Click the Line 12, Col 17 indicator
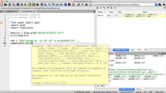Image resolution: width=166 pixels, height=93 pixels. [126, 92]
